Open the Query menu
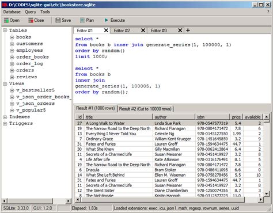 click(31, 12)
